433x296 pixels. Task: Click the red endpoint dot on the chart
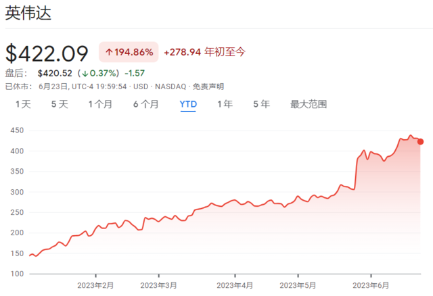pyautogui.click(x=420, y=142)
